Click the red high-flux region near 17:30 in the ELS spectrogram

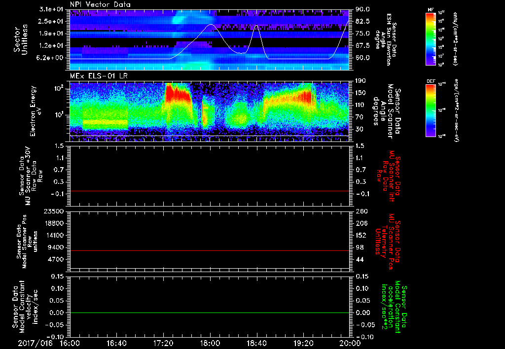point(177,93)
